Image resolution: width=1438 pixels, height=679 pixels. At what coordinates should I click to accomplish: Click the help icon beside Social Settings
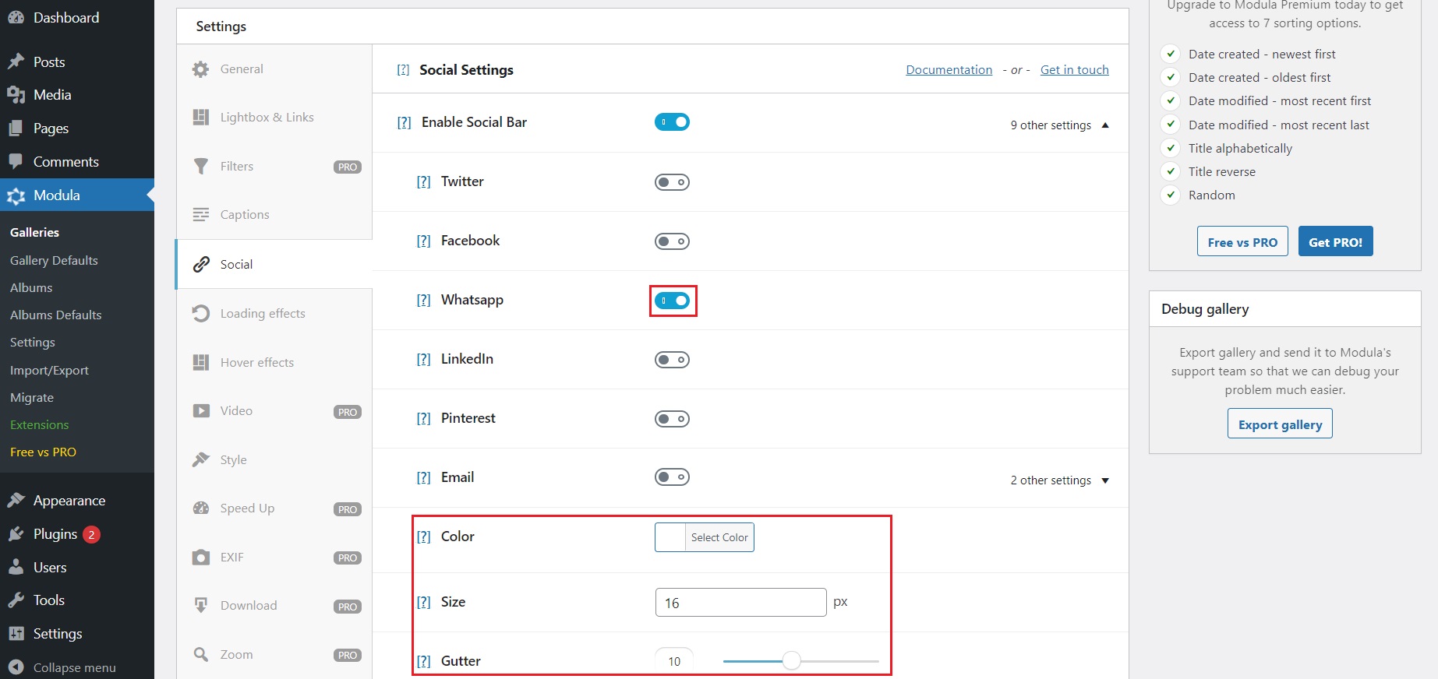pos(403,70)
